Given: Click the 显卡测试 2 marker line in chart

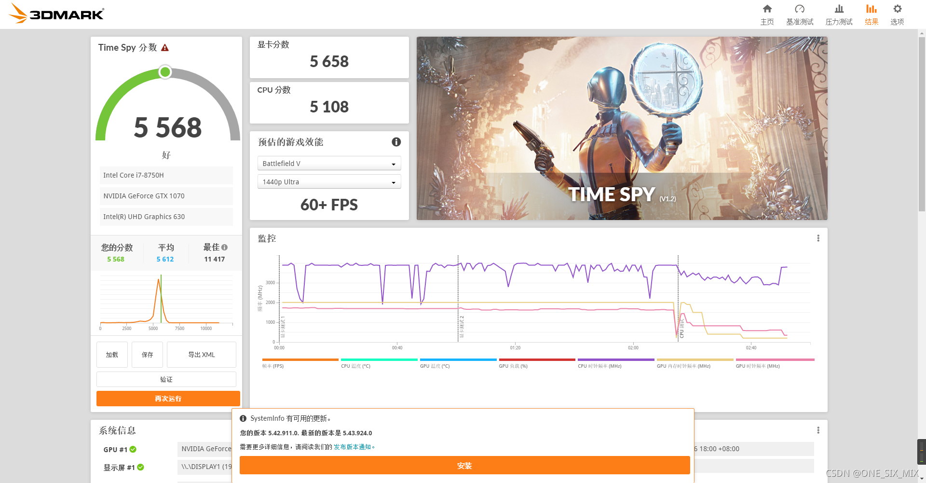Looking at the screenshot, I should [458, 298].
